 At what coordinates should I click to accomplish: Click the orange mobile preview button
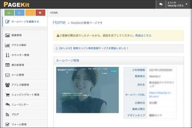click(x=30, y=12)
